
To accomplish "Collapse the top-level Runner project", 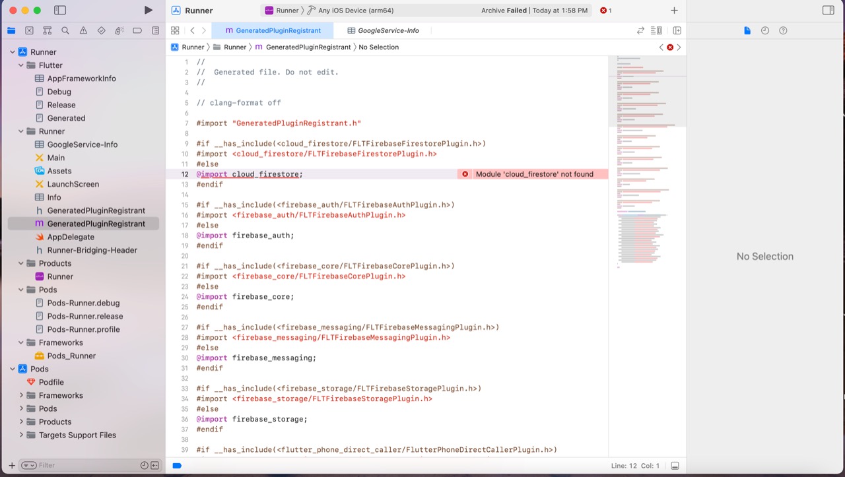I will (x=12, y=52).
